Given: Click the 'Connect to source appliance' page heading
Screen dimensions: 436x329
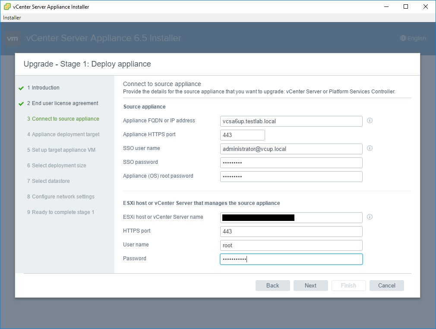Looking at the screenshot, I should pyautogui.click(x=162, y=84).
